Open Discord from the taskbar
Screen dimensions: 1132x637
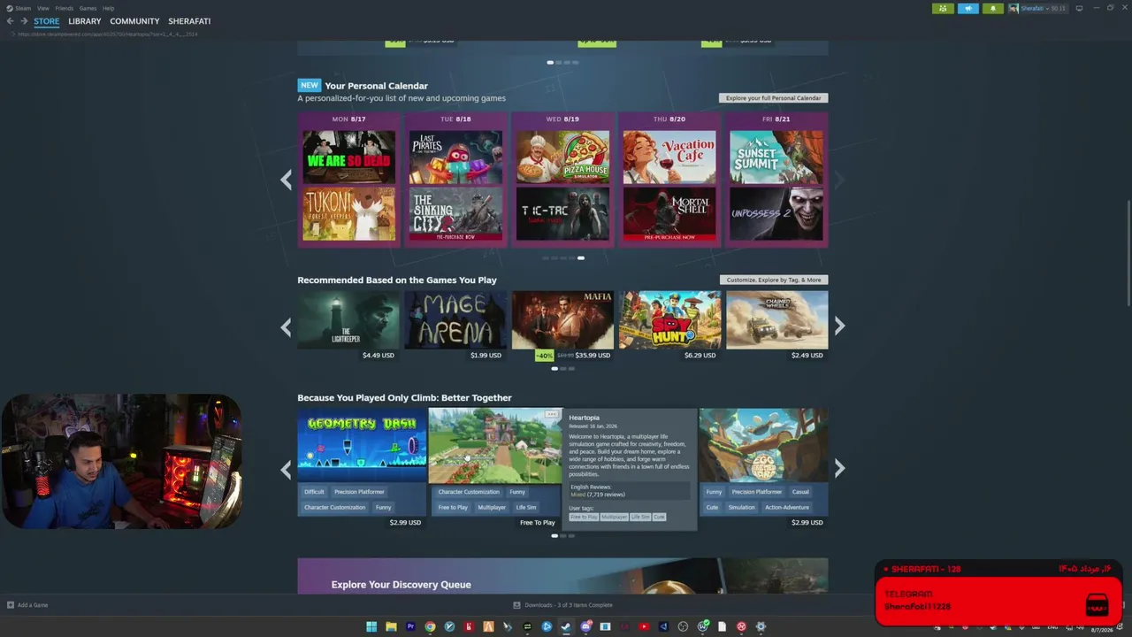tap(585, 626)
